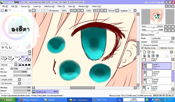Open the Layer menu
The width and height of the screenshot is (175, 102).
click(x=37, y=6)
